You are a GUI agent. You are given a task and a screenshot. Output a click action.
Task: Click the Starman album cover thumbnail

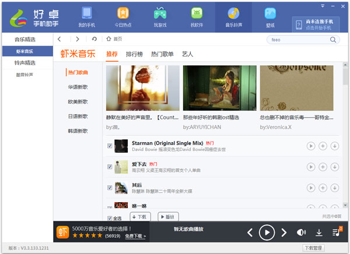coord(121,146)
